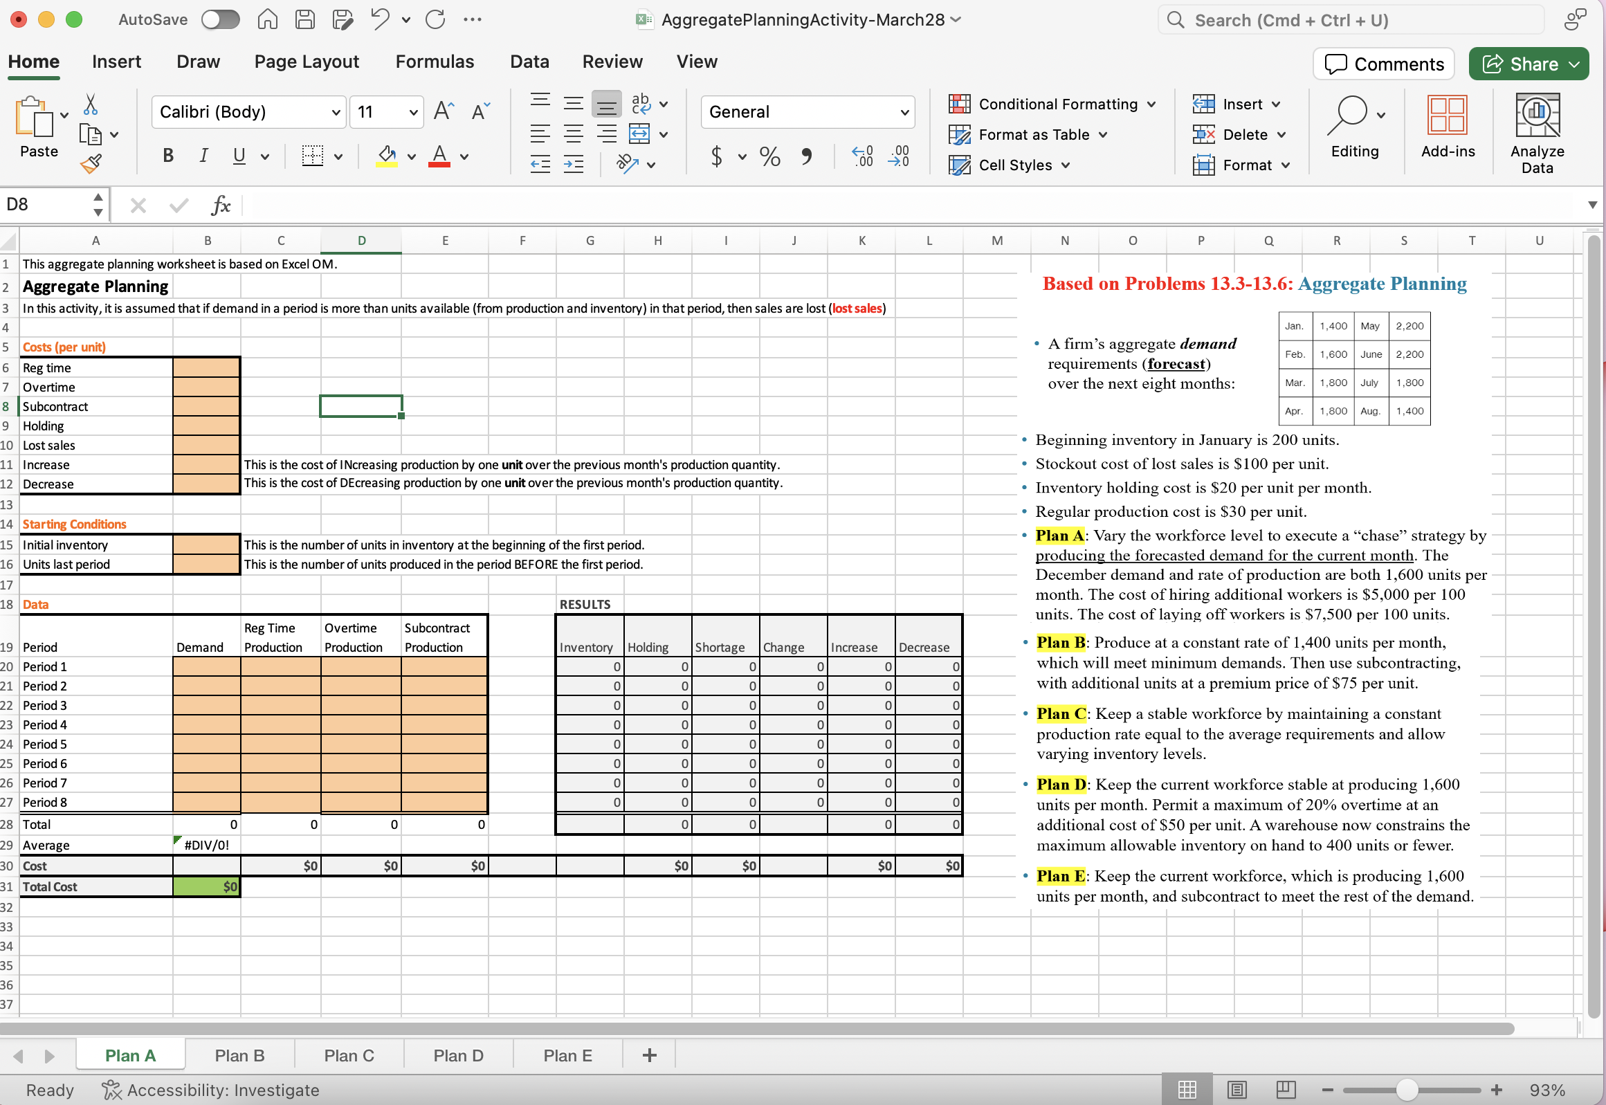Screen dimensions: 1606x1105
Task: Add a new worksheet with plus button
Action: 648,1054
